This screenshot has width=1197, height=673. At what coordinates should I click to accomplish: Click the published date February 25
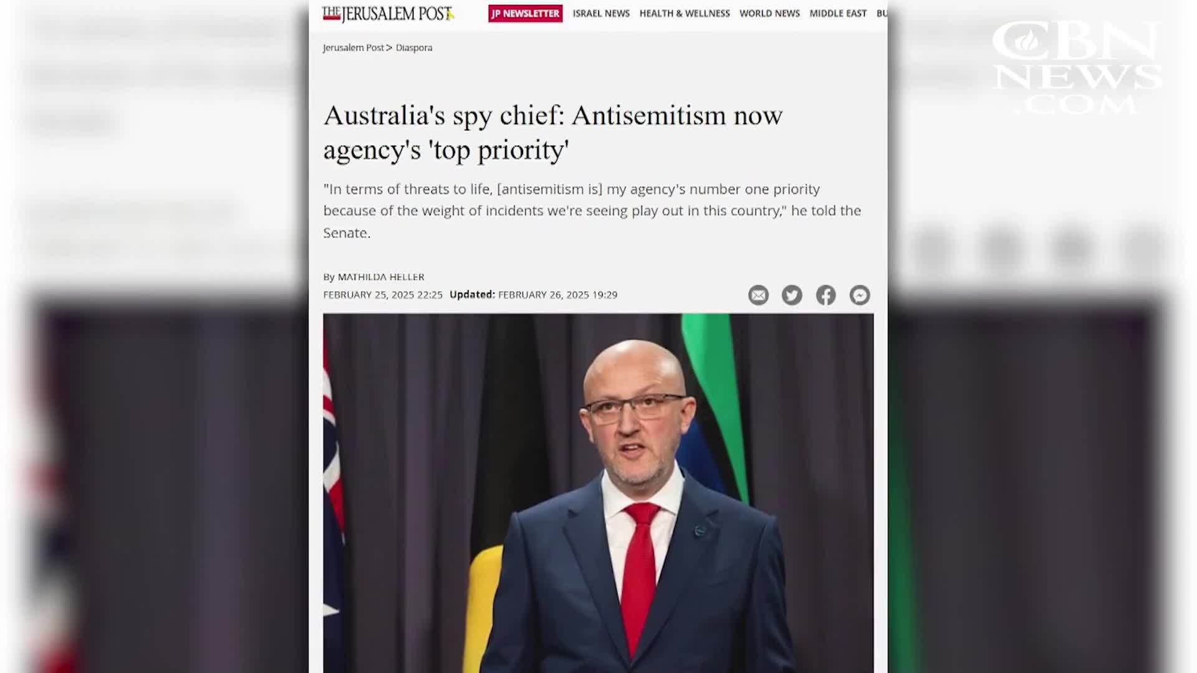coord(383,295)
